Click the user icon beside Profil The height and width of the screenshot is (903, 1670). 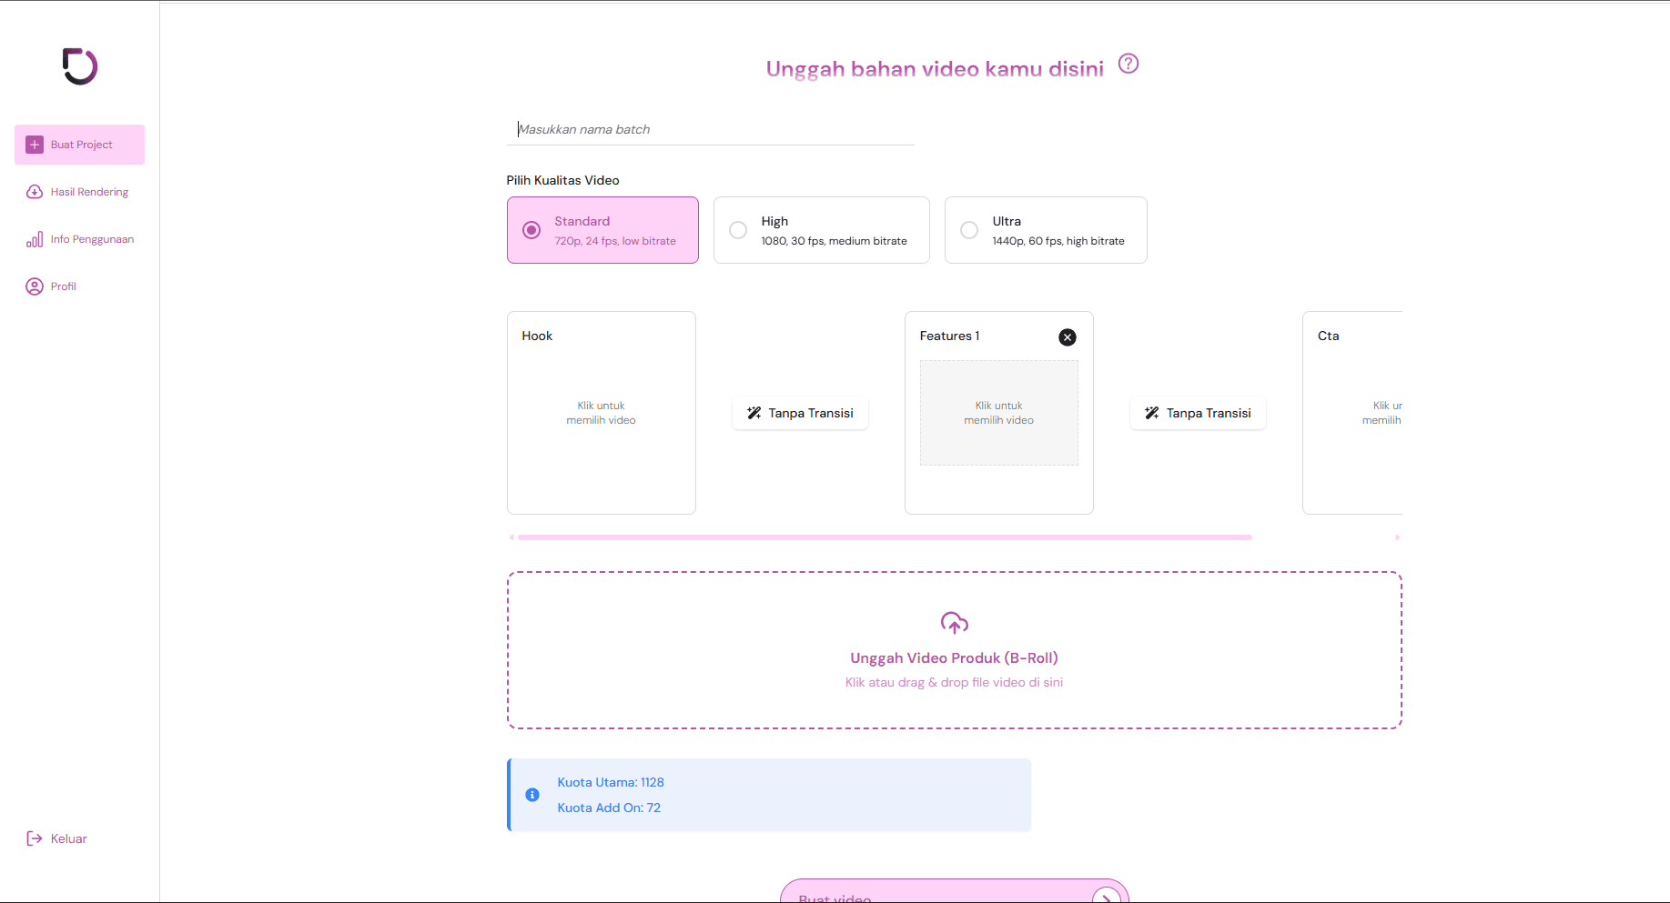click(35, 286)
